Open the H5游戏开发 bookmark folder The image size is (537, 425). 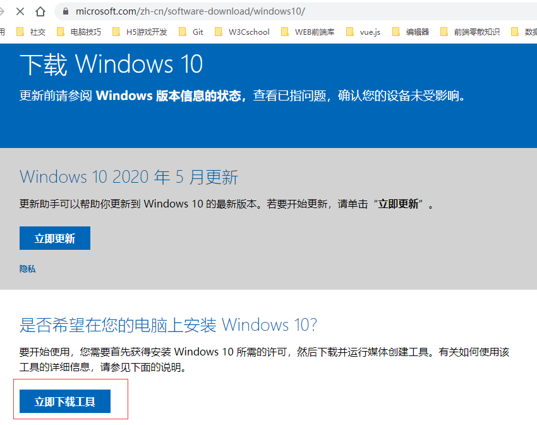coord(140,32)
